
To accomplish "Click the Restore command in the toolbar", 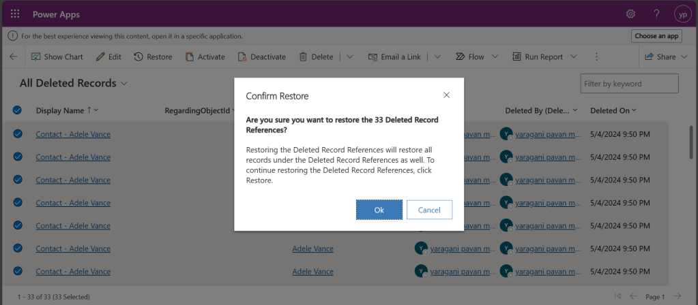I will coord(154,57).
